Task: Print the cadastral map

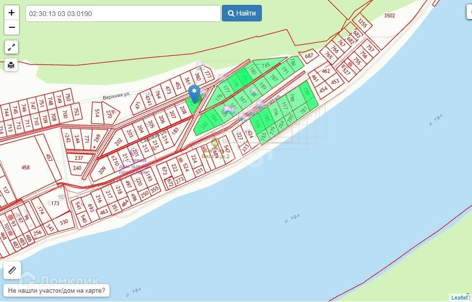Action: pos(11,65)
